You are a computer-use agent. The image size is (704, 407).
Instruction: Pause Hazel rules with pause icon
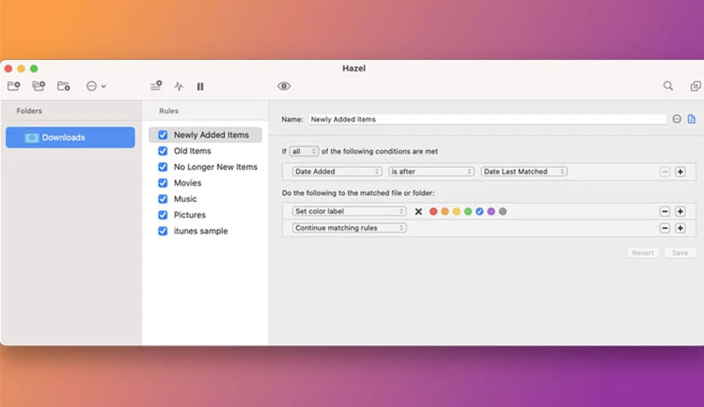[x=200, y=87]
